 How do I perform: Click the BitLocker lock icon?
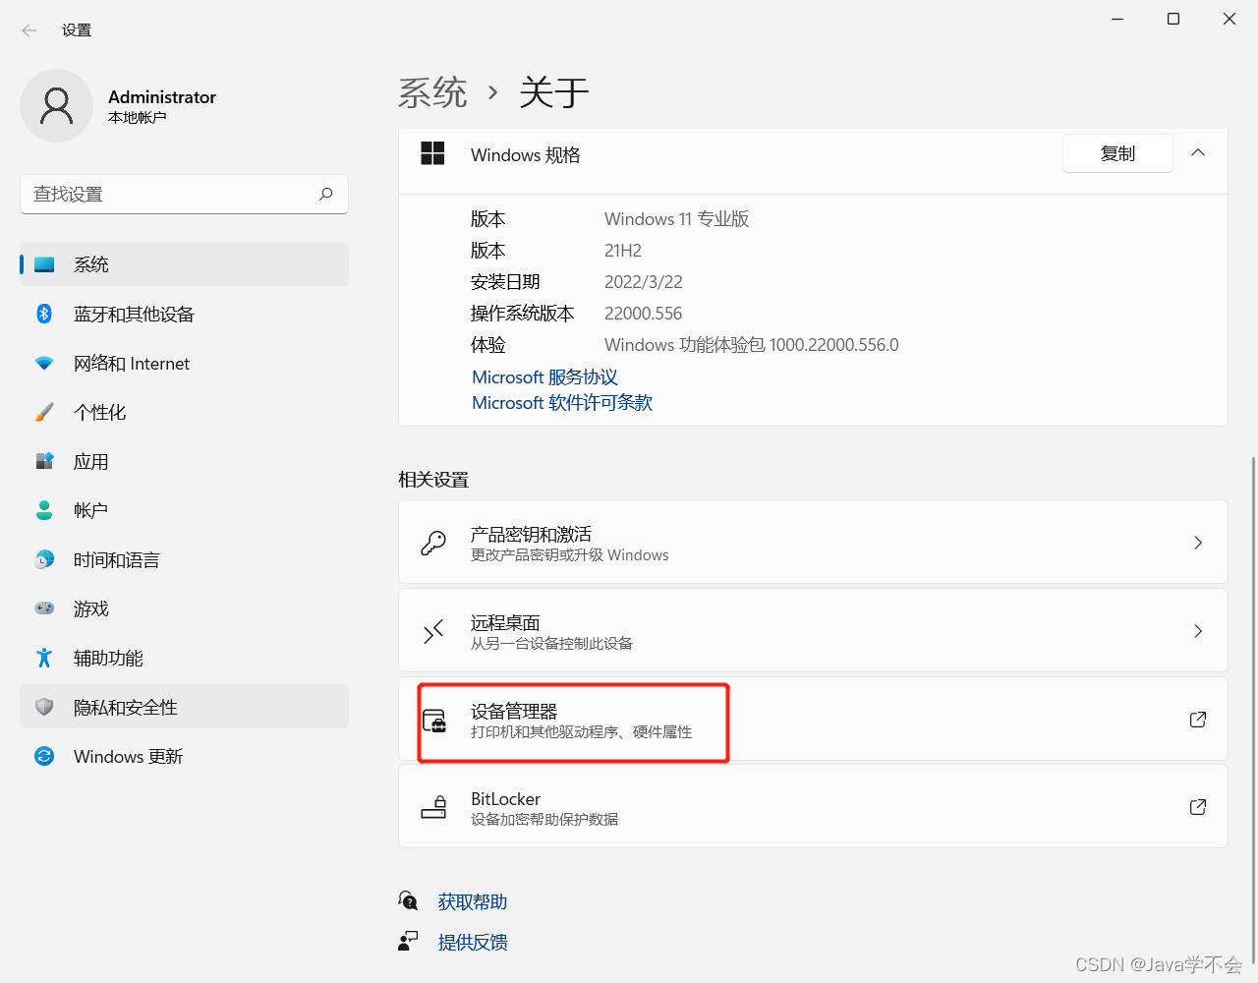click(x=434, y=807)
